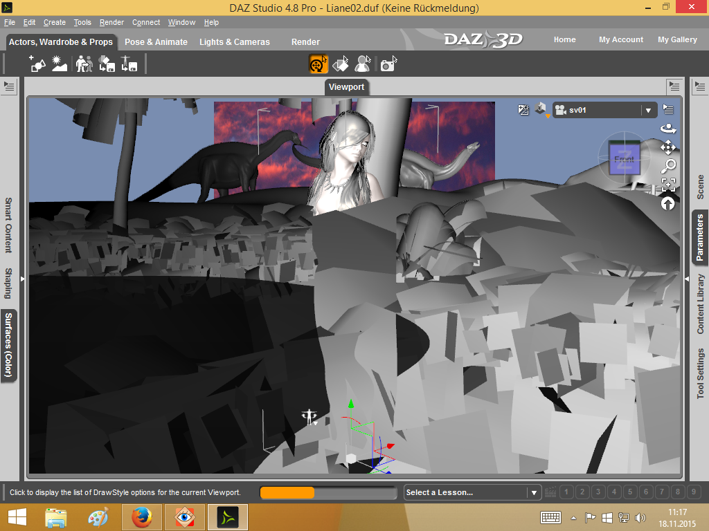Click the Front view cube
The height and width of the screenshot is (531, 709).
[x=625, y=158]
